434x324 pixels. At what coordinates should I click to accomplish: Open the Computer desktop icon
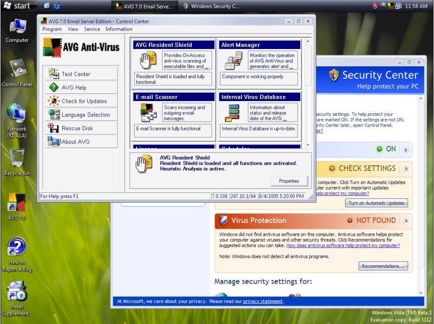pyautogui.click(x=17, y=31)
